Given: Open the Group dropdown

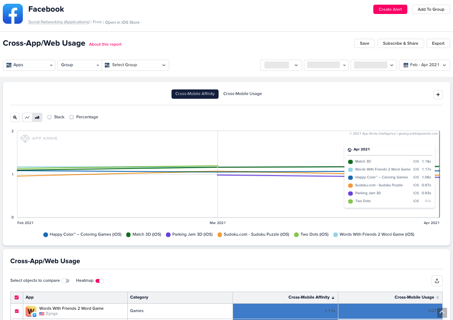Looking at the screenshot, I should (79, 65).
